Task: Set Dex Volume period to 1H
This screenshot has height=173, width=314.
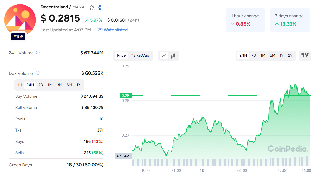Action: (20, 85)
